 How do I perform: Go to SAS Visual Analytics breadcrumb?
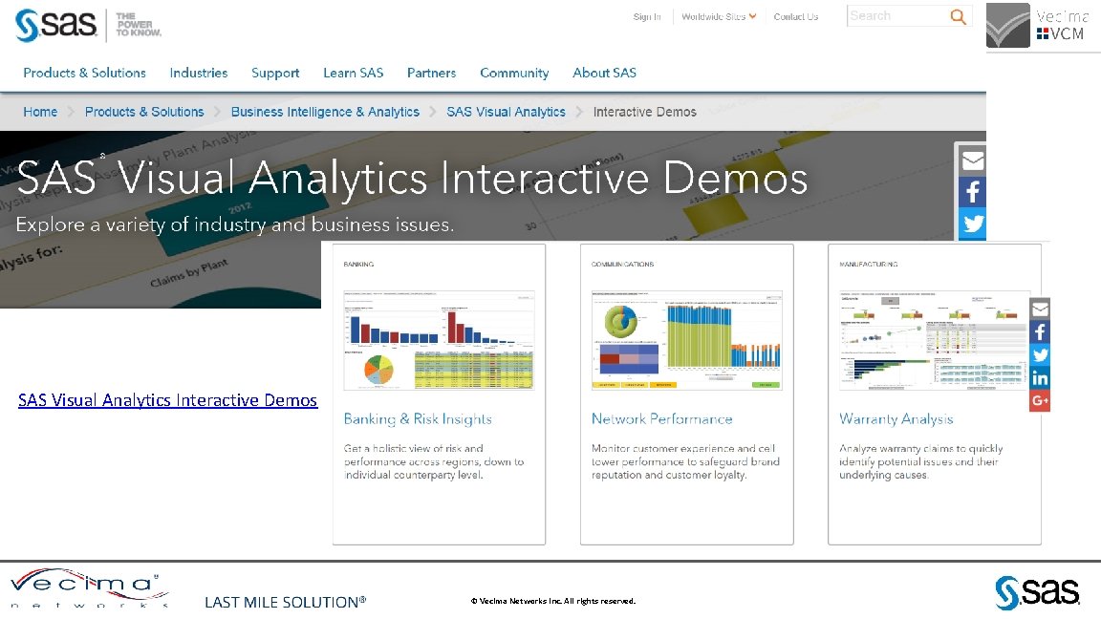click(506, 112)
